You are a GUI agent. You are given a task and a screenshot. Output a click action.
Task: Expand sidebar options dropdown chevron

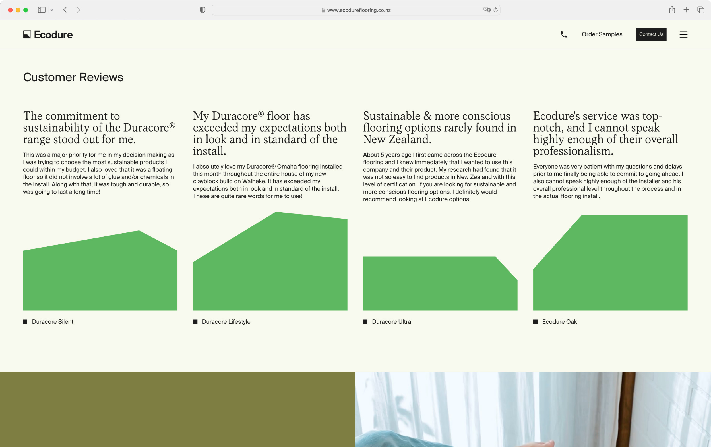pyautogui.click(x=52, y=10)
